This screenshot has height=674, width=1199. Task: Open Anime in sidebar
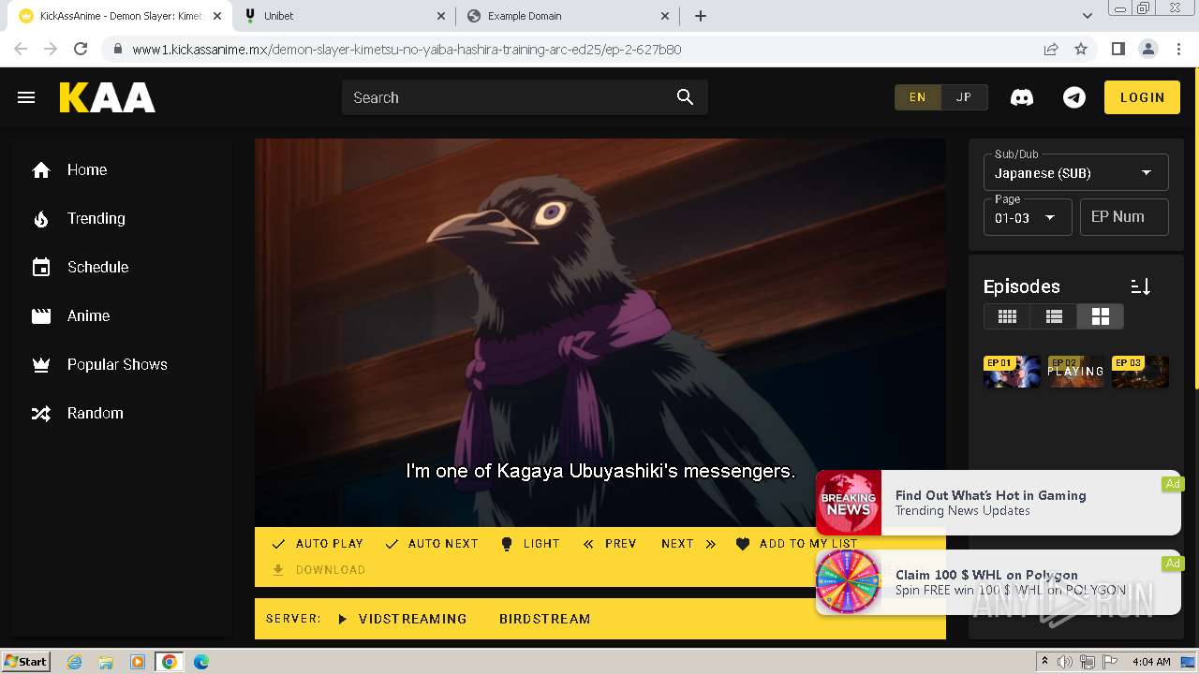[122, 315]
